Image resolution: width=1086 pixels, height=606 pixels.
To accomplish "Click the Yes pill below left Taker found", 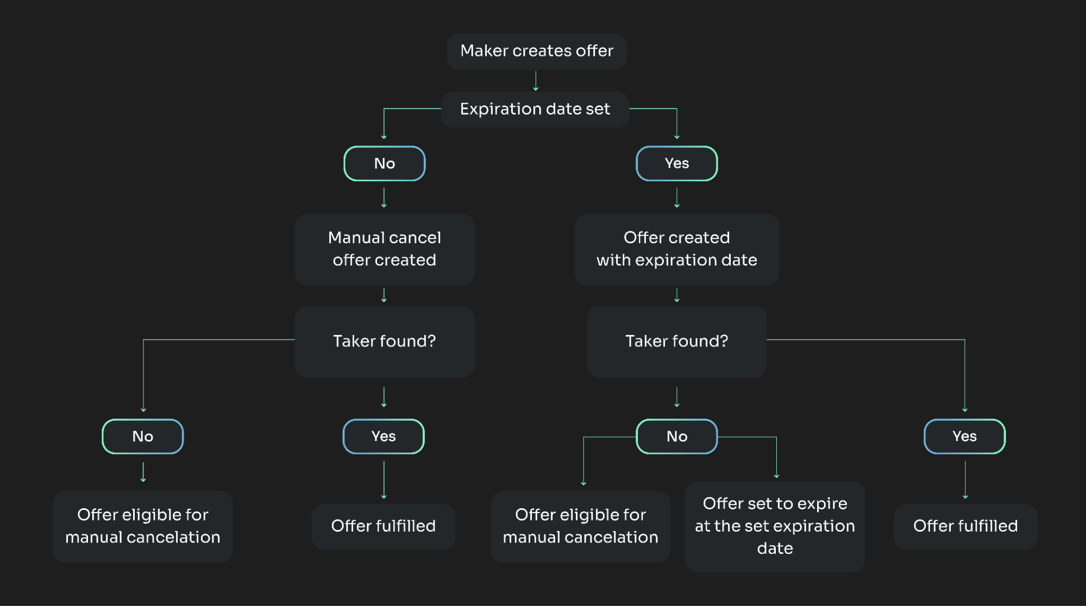I will pyautogui.click(x=384, y=437).
